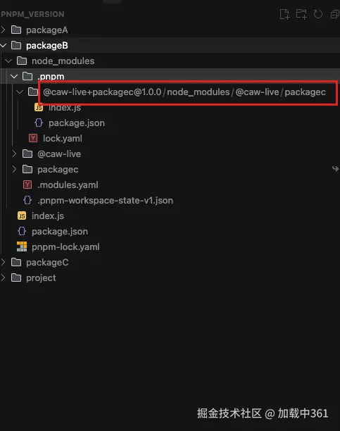The image size is (340, 431).
Task: Select the packageB folder label
Action: click(x=47, y=46)
